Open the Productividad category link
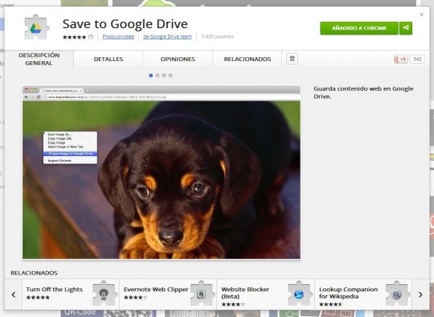This screenshot has height=317, width=434. (118, 36)
